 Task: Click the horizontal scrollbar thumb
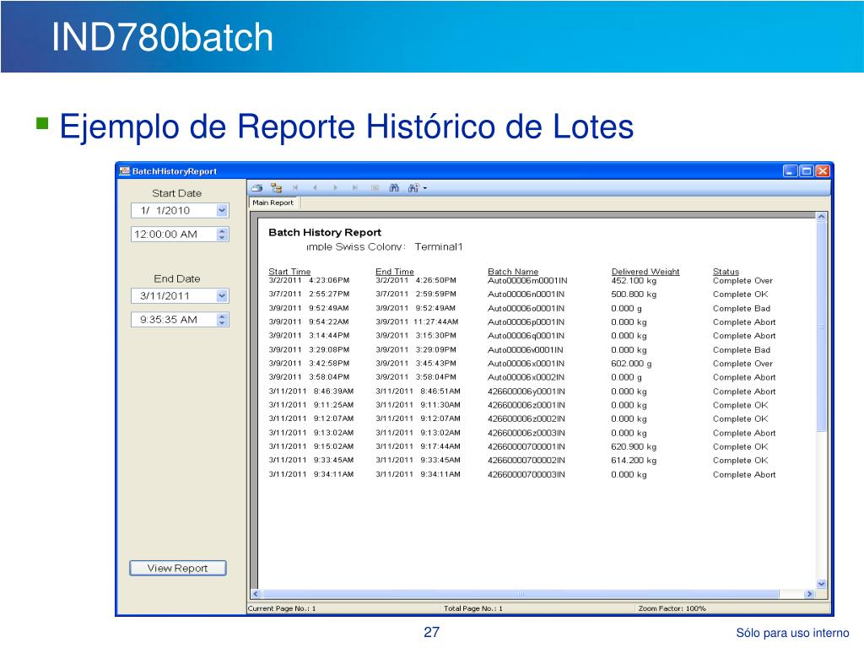coord(521,594)
